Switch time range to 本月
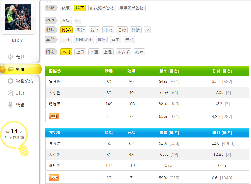 point(66,52)
